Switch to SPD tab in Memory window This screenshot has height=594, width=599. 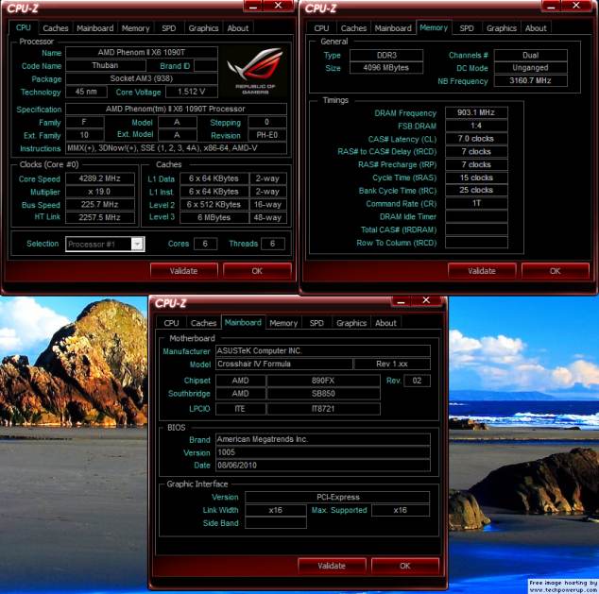pos(467,28)
